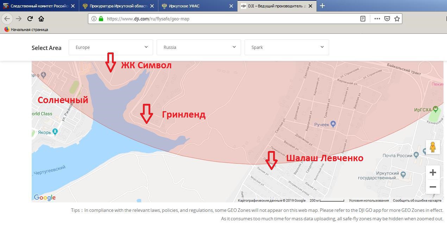Expand the Europe region dropdown
The width and height of the screenshot is (447, 246).
point(111,47)
